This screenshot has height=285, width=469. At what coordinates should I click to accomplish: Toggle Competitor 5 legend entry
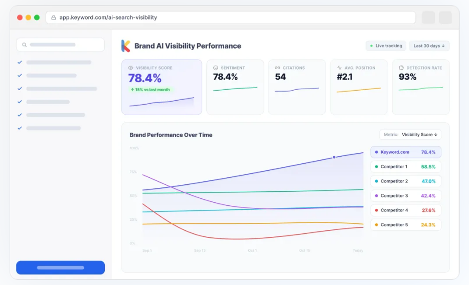406,225
